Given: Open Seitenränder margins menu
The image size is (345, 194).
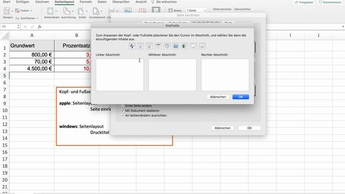Looking at the screenshot, I should 52,13.
